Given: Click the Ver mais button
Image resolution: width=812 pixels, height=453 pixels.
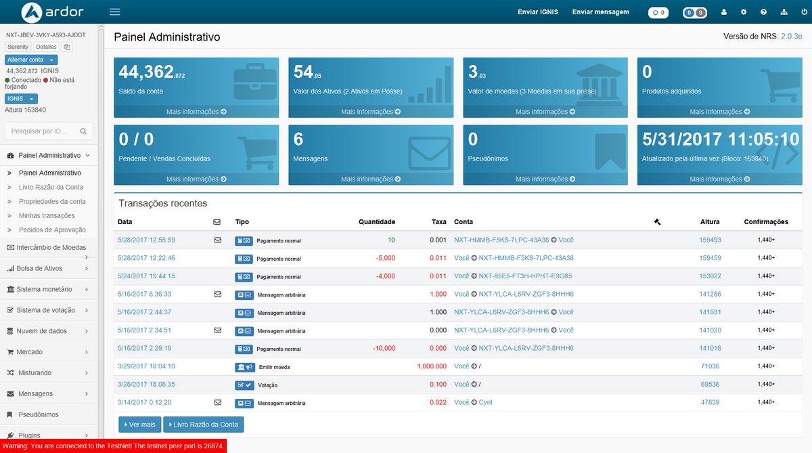Looking at the screenshot, I should [x=139, y=425].
